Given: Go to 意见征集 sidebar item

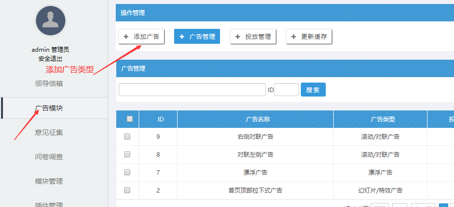Looking at the screenshot, I should point(49,132).
